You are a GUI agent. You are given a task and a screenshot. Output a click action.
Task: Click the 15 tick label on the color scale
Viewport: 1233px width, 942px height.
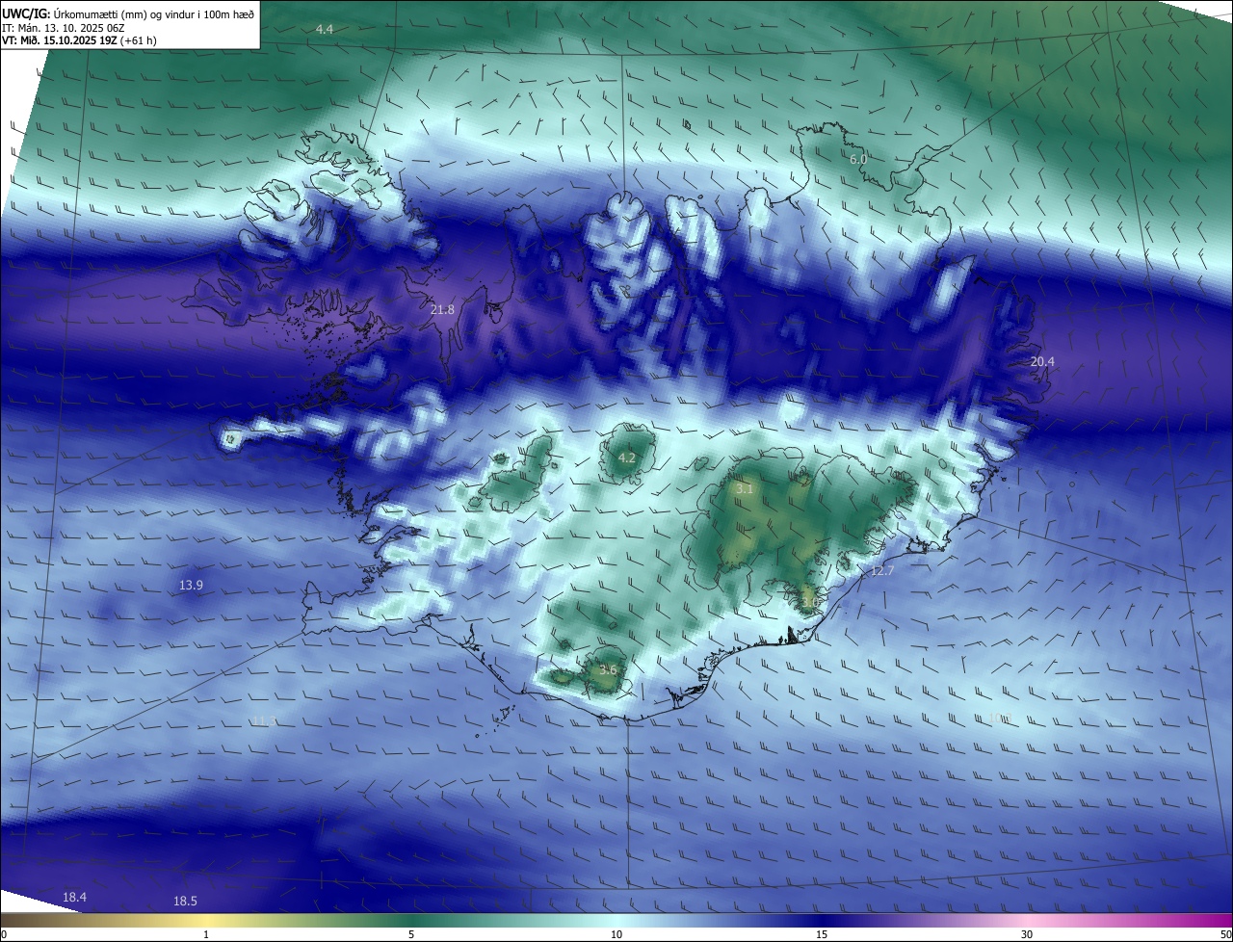coord(822,934)
